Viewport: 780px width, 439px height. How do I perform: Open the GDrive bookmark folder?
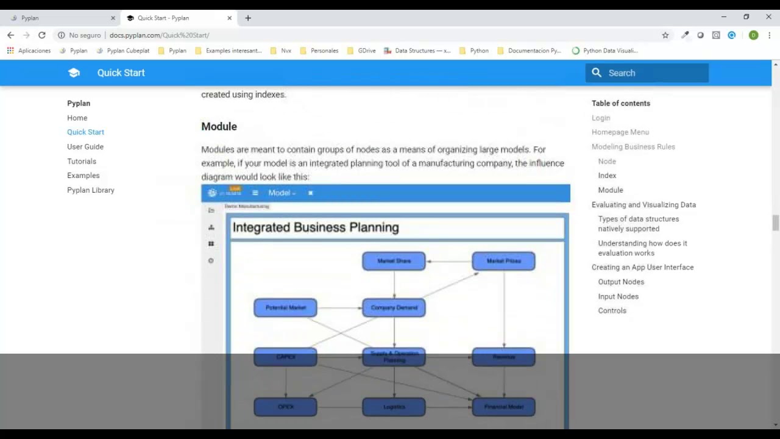361,51
